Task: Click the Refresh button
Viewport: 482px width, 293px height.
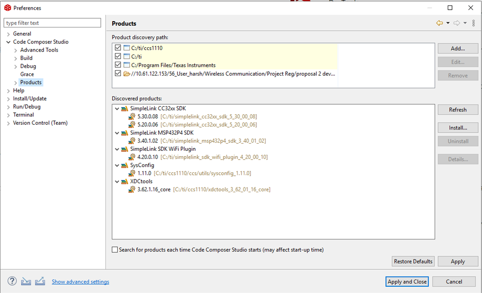Action: 458,110
